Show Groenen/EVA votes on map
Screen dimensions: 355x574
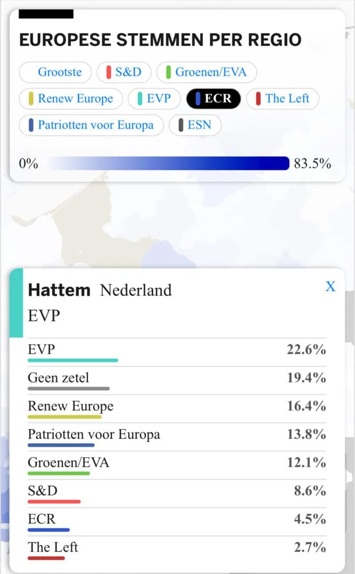click(x=206, y=72)
